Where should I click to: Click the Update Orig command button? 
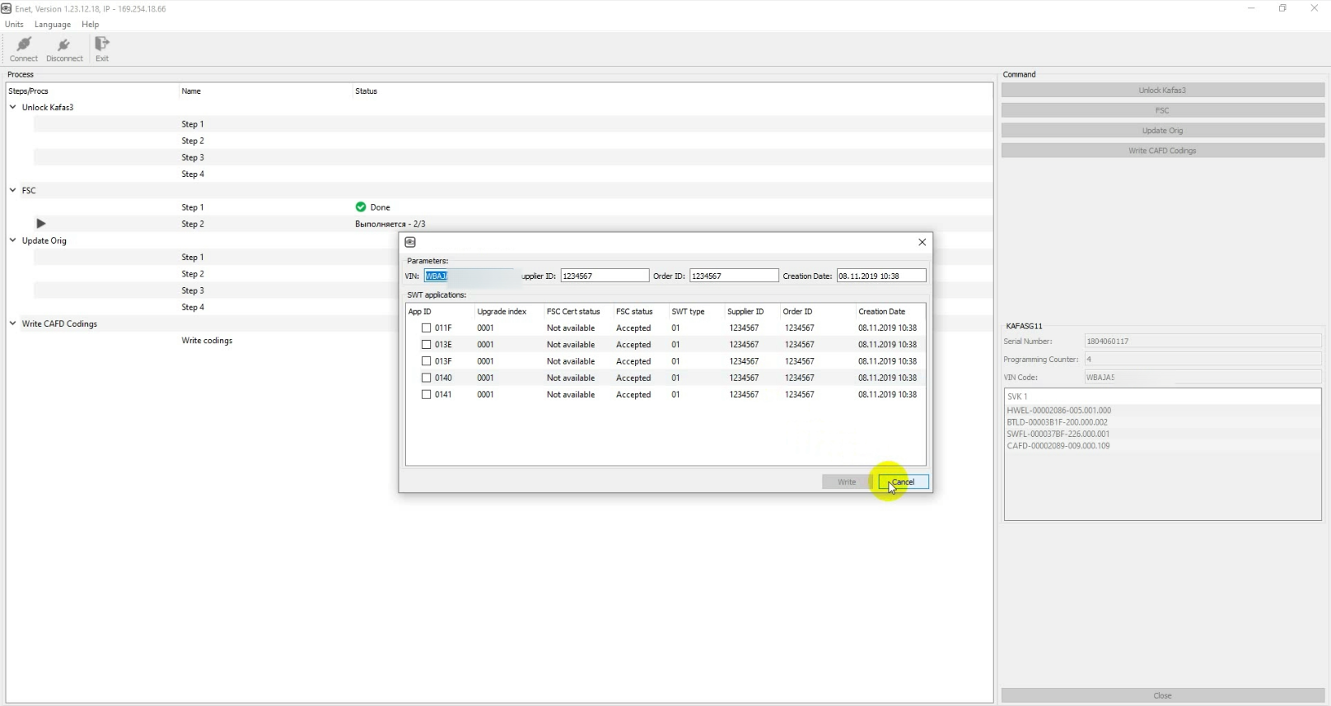1162,131
